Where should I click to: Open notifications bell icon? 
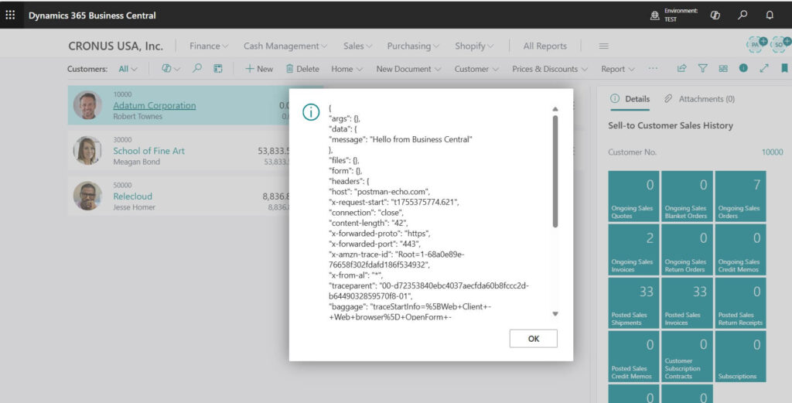769,15
